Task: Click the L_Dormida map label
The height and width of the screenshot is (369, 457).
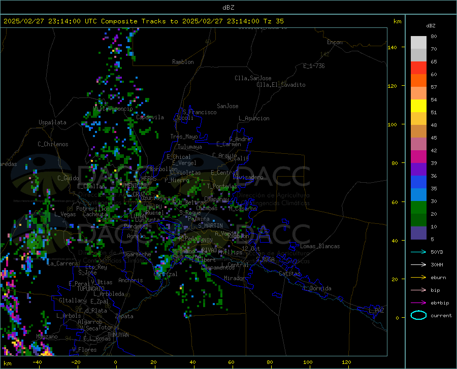Action: click(x=317, y=288)
